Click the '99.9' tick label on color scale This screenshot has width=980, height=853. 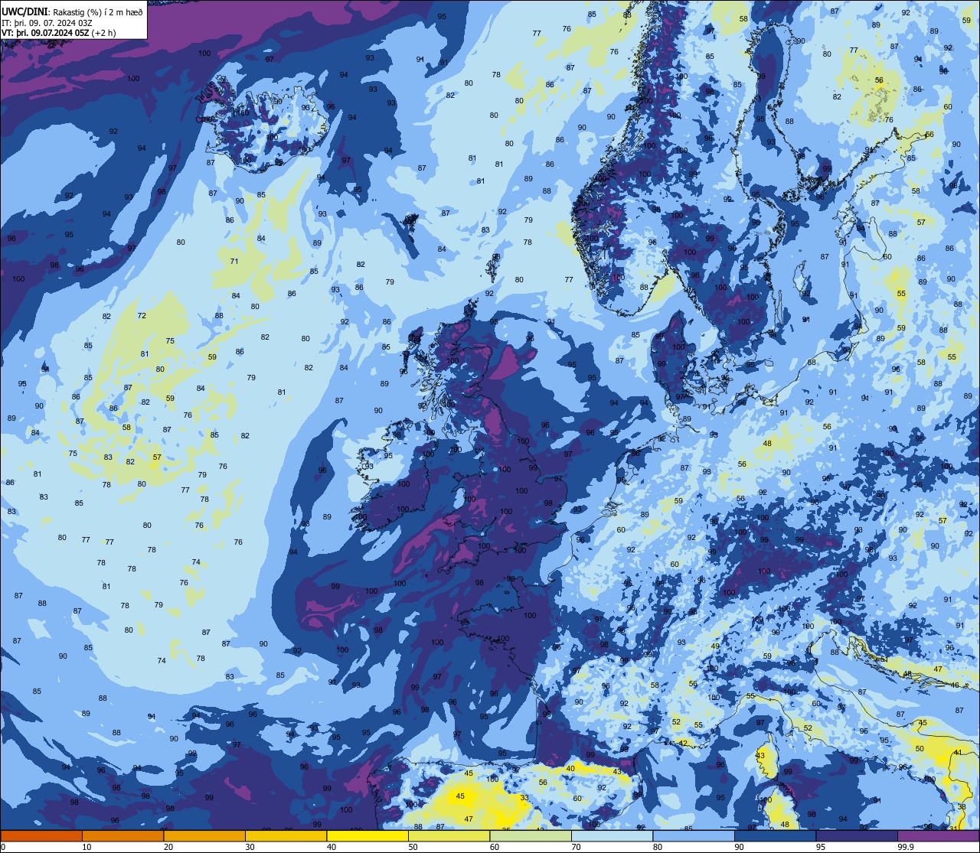[905, 847]
